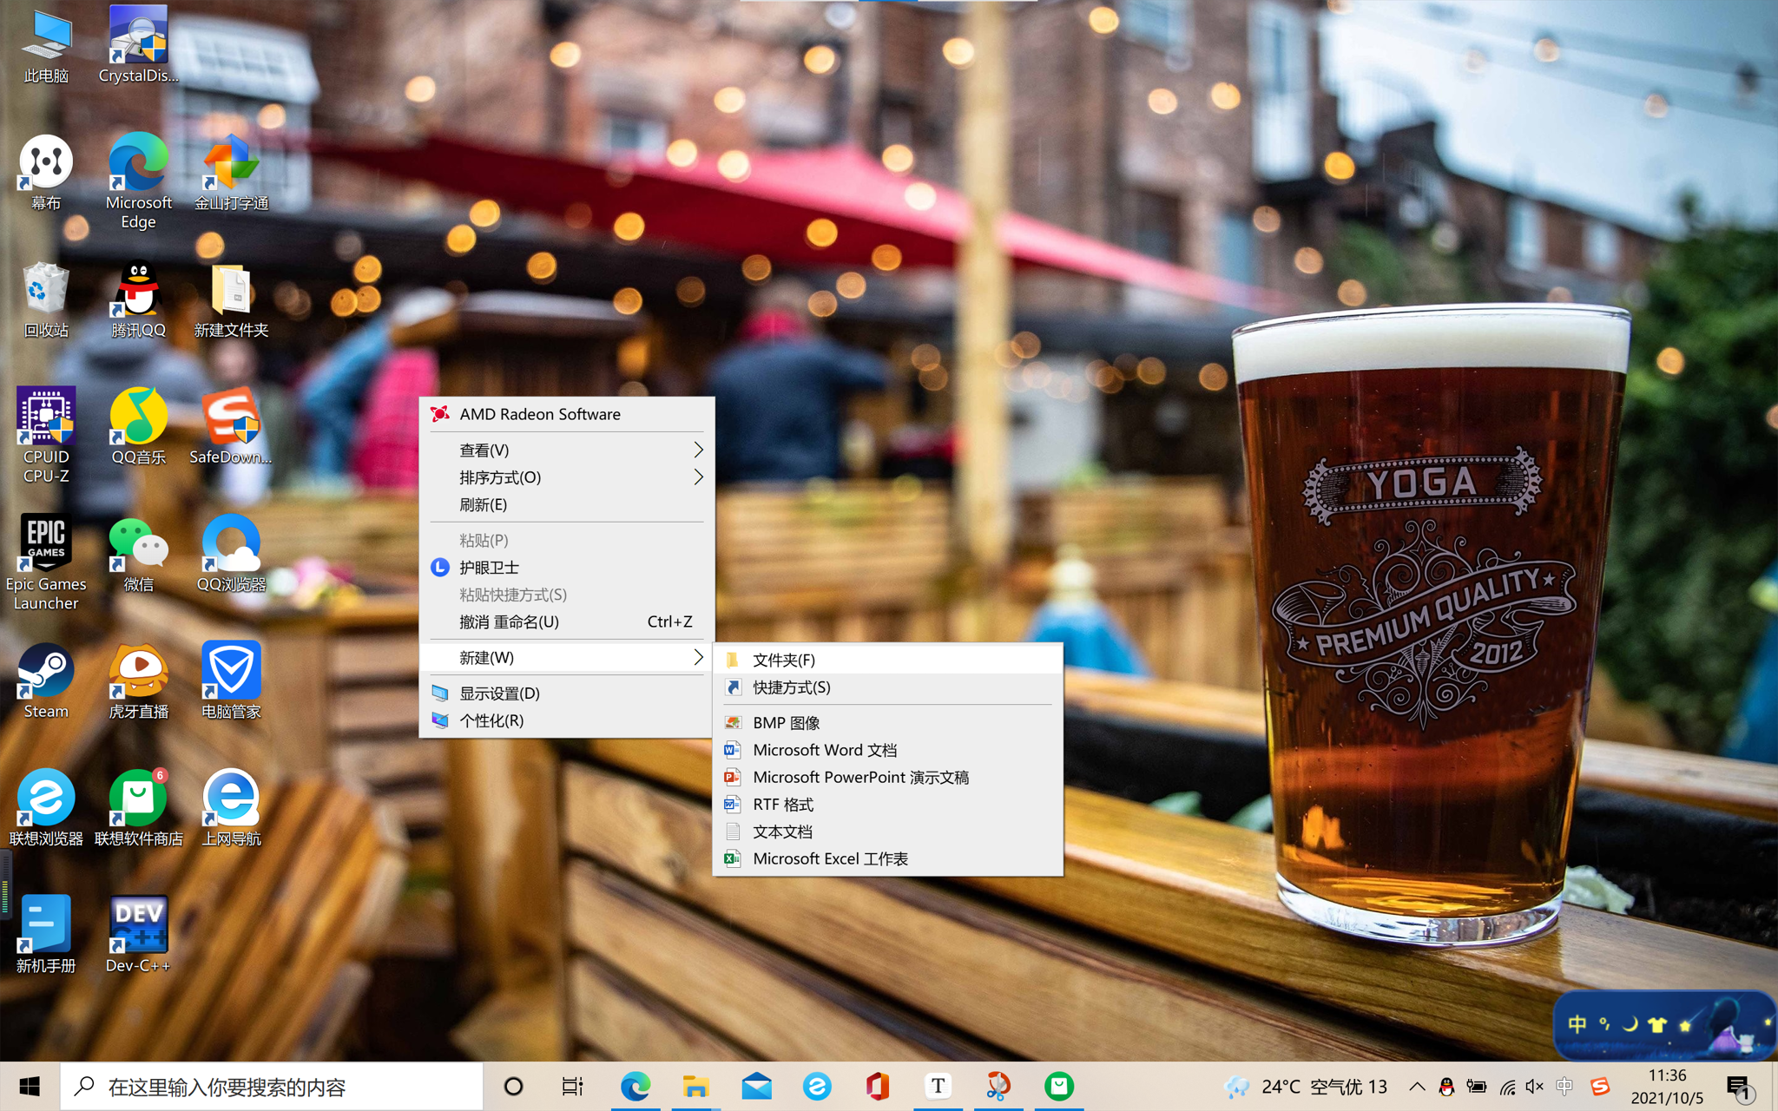Screen dimensions: 1778x1111
Task: Show hidden tray icons with the chevron
Action: tap(1417, 1087)
